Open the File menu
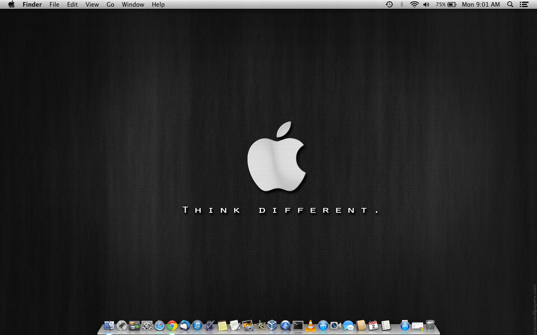537x335 pixels. 54,5
